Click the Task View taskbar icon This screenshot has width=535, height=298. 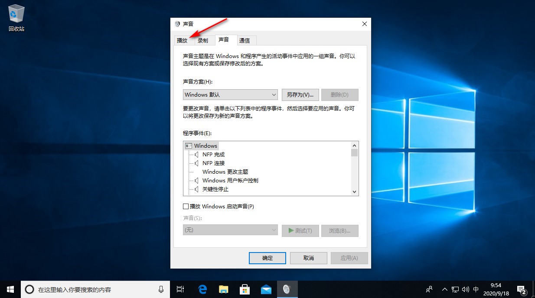tap(181, 289)
